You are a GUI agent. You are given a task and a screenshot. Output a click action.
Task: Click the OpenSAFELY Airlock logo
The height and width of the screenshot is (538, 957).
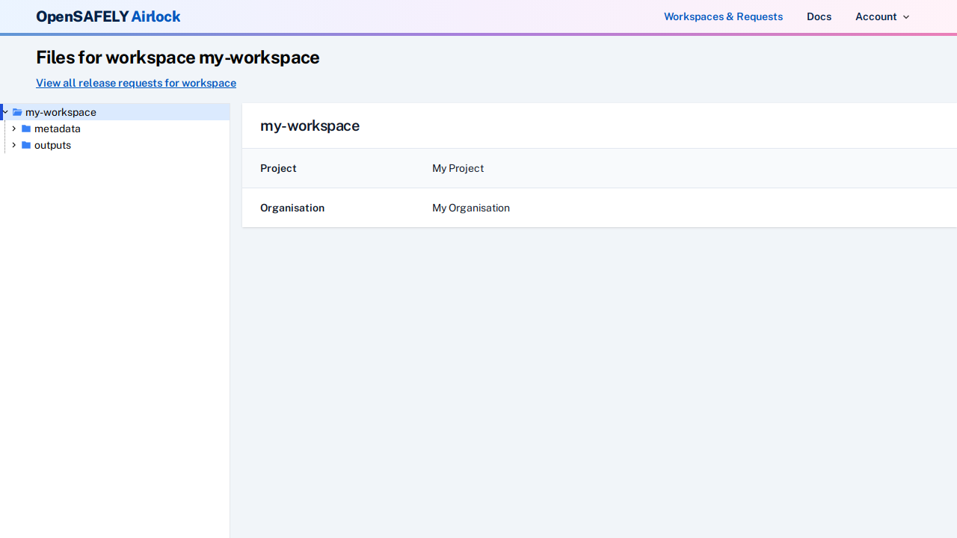tap(108, 16)
